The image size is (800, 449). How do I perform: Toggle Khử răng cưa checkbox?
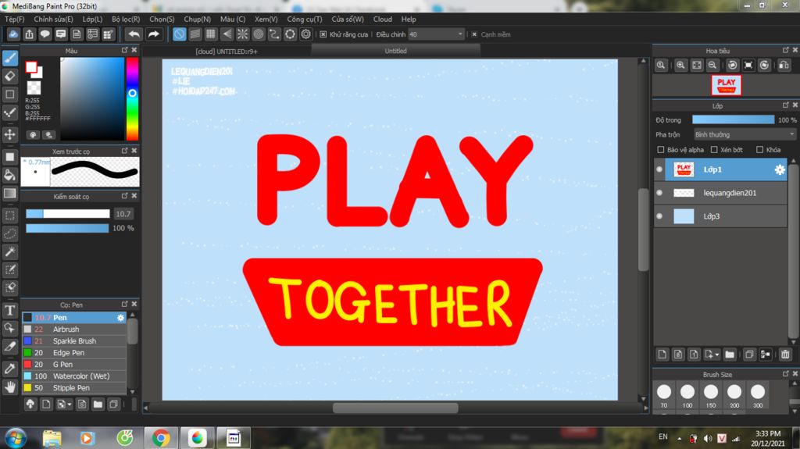tap(323, 34)
